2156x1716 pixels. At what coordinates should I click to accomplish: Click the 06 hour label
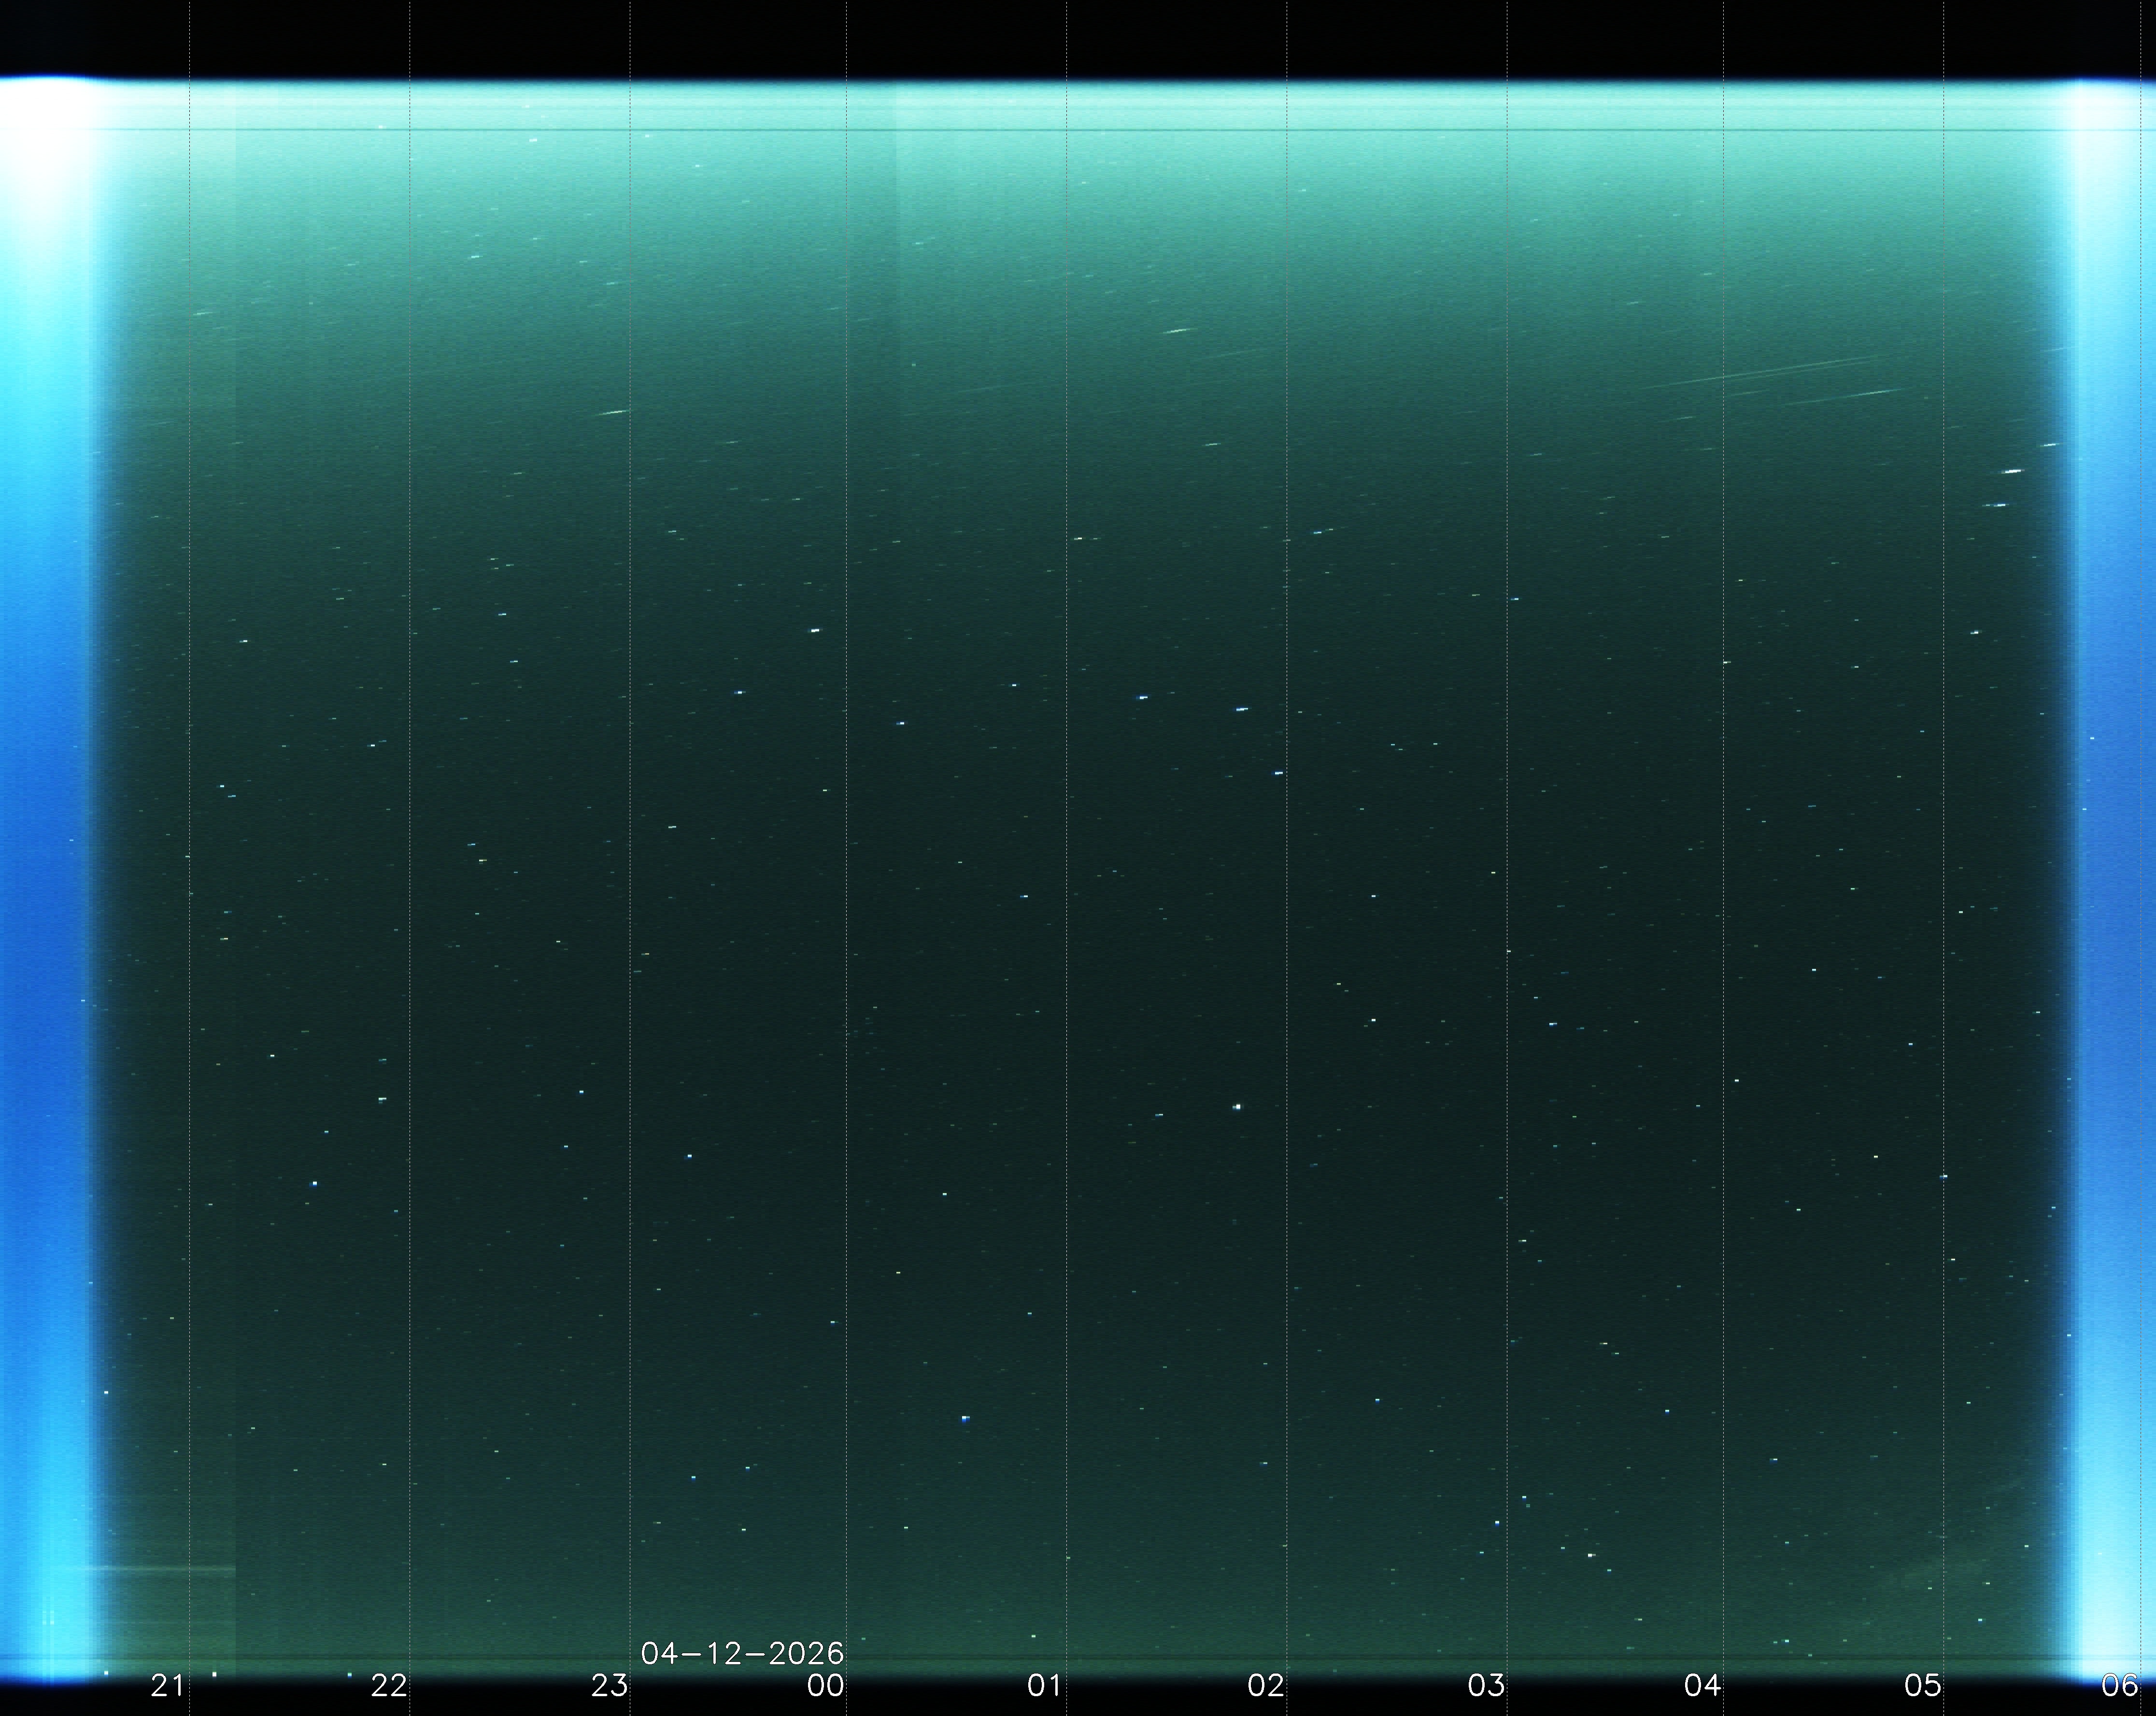pos(2120,1686)
